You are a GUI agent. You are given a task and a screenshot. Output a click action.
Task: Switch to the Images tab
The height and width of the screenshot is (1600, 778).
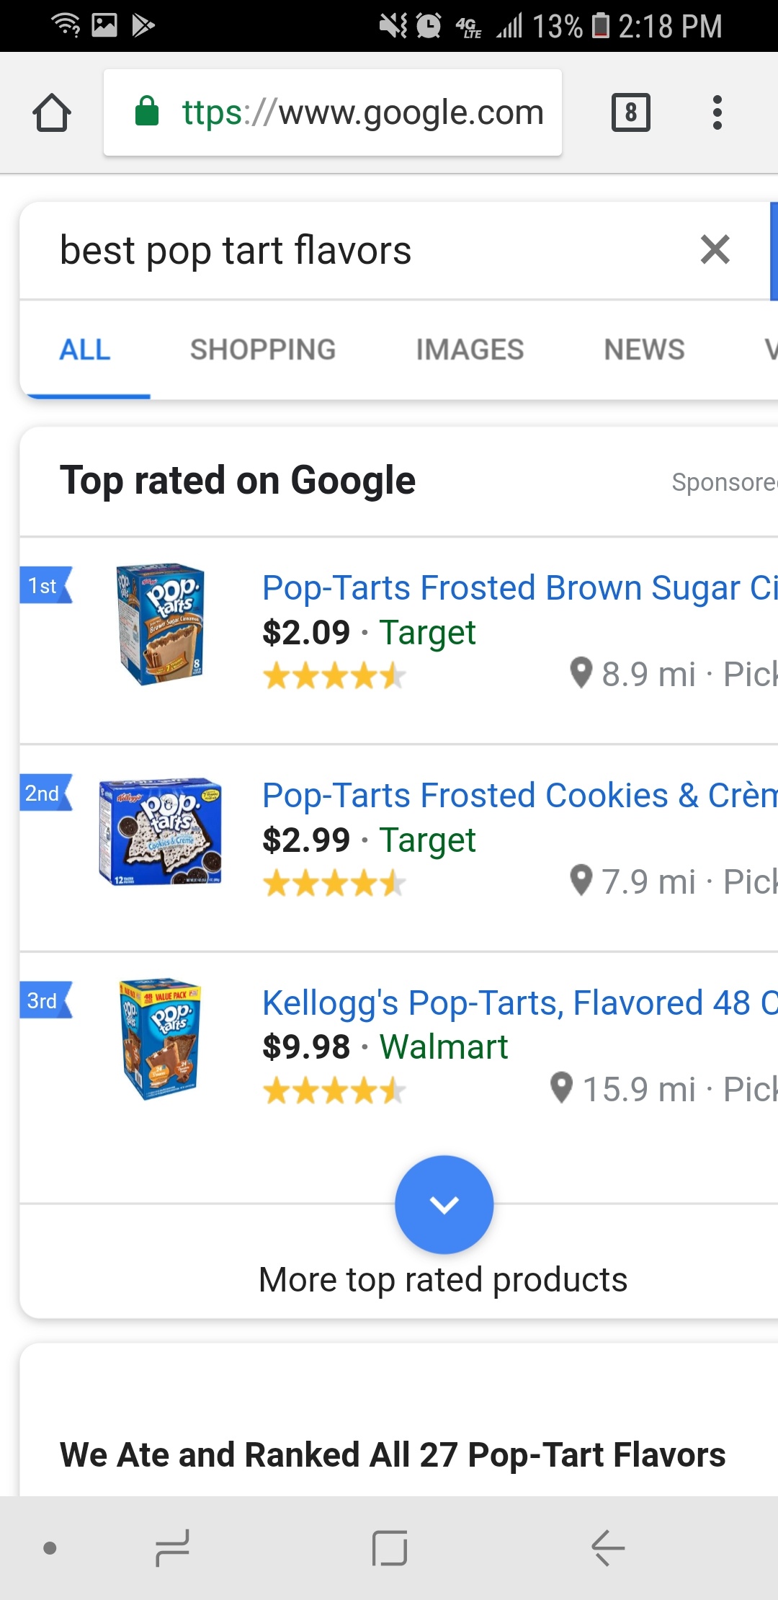coord(470,350)
